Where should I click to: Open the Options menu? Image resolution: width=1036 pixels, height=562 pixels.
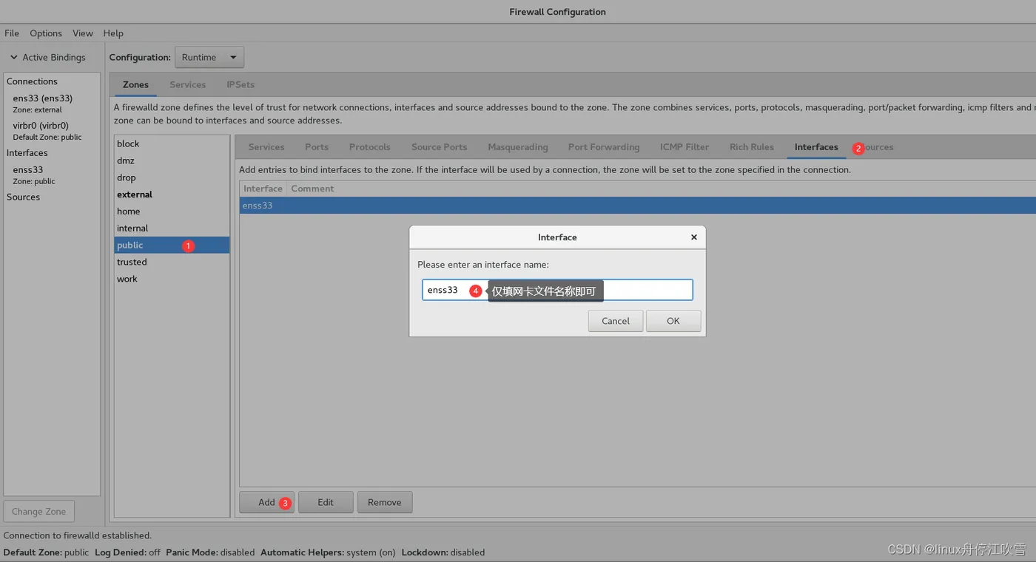pyautogui.click(x=46, y=33)
